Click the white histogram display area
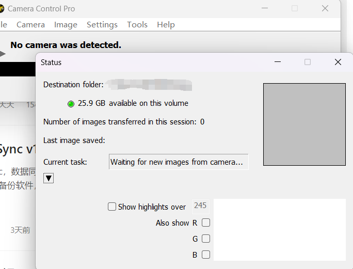The width and height of the screenshot is (353, 269). pos(280,230)
